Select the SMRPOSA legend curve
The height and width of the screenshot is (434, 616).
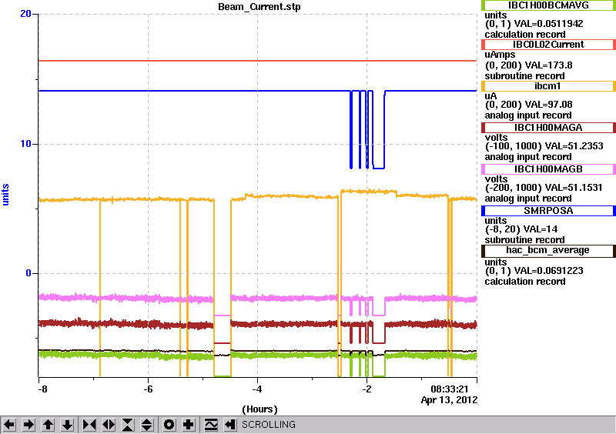(x=548, y=211)
